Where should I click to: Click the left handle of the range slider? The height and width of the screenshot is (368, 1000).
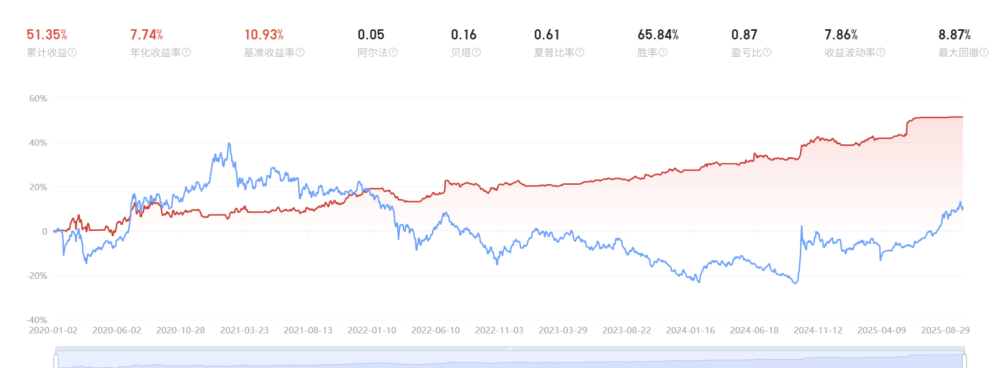[x=56, y=361]
